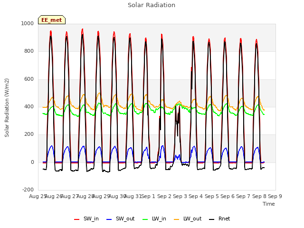This screenshot has height=228, width=304.
Task: Click the Sep 1 x-axis tick label
Action: (x=148, y=196)
